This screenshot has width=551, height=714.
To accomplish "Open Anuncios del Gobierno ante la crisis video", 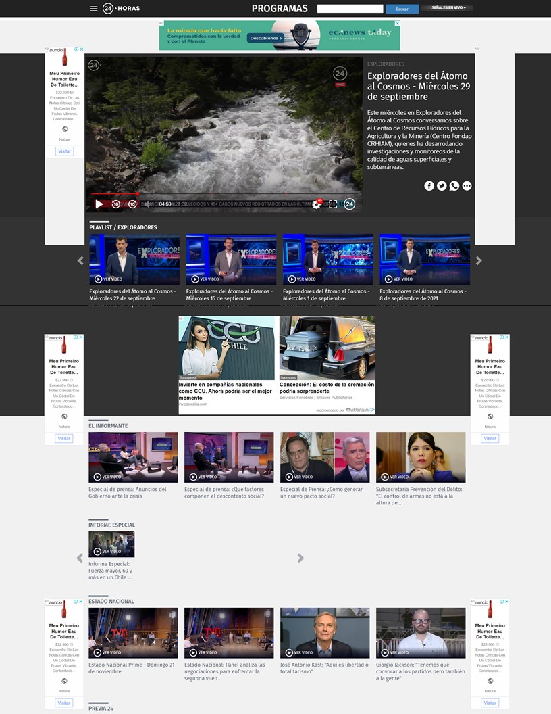I will [133, 457].
